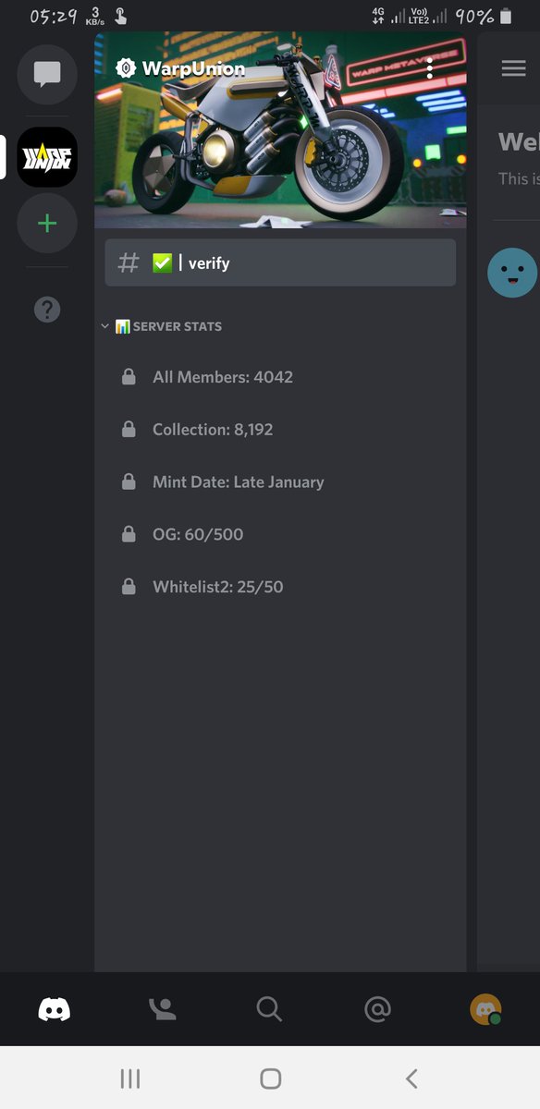Open the Friends tab icon
Viewport: 540px width, 1109px height.
(163, 1009)
